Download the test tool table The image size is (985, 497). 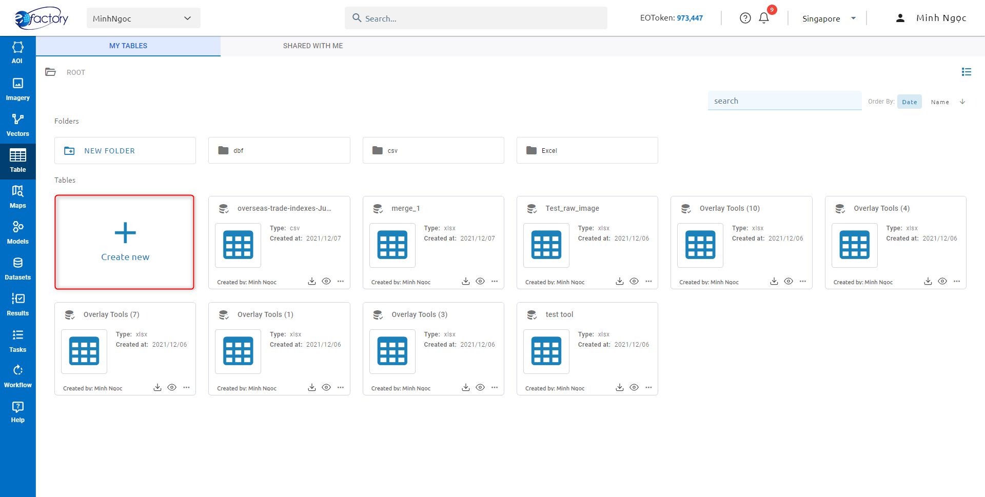(x=619, y=387)
